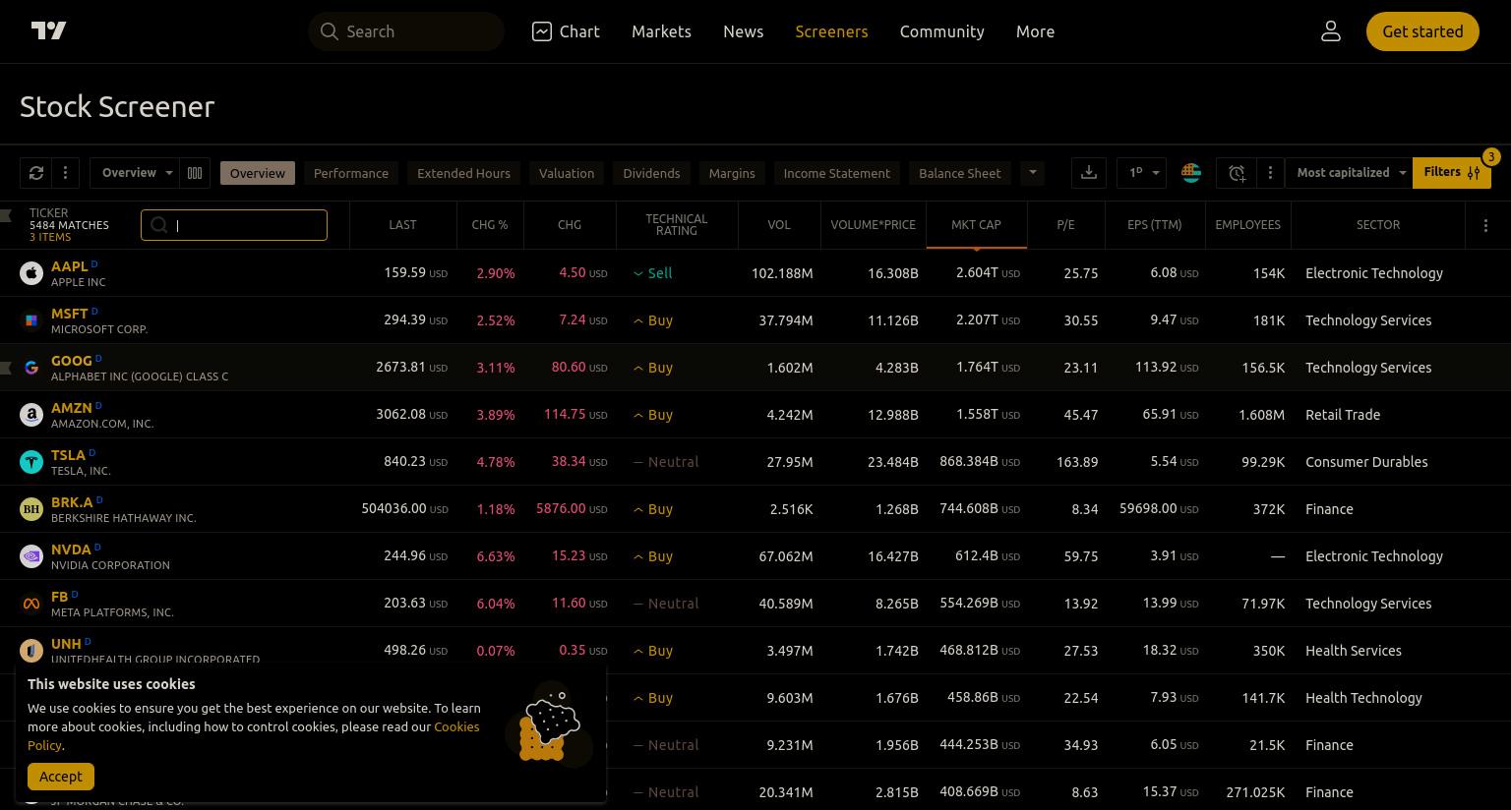This screenshot has height=810, width=1511.
Task: Switch to the Income Statement tab
Action: pos(837,173)
